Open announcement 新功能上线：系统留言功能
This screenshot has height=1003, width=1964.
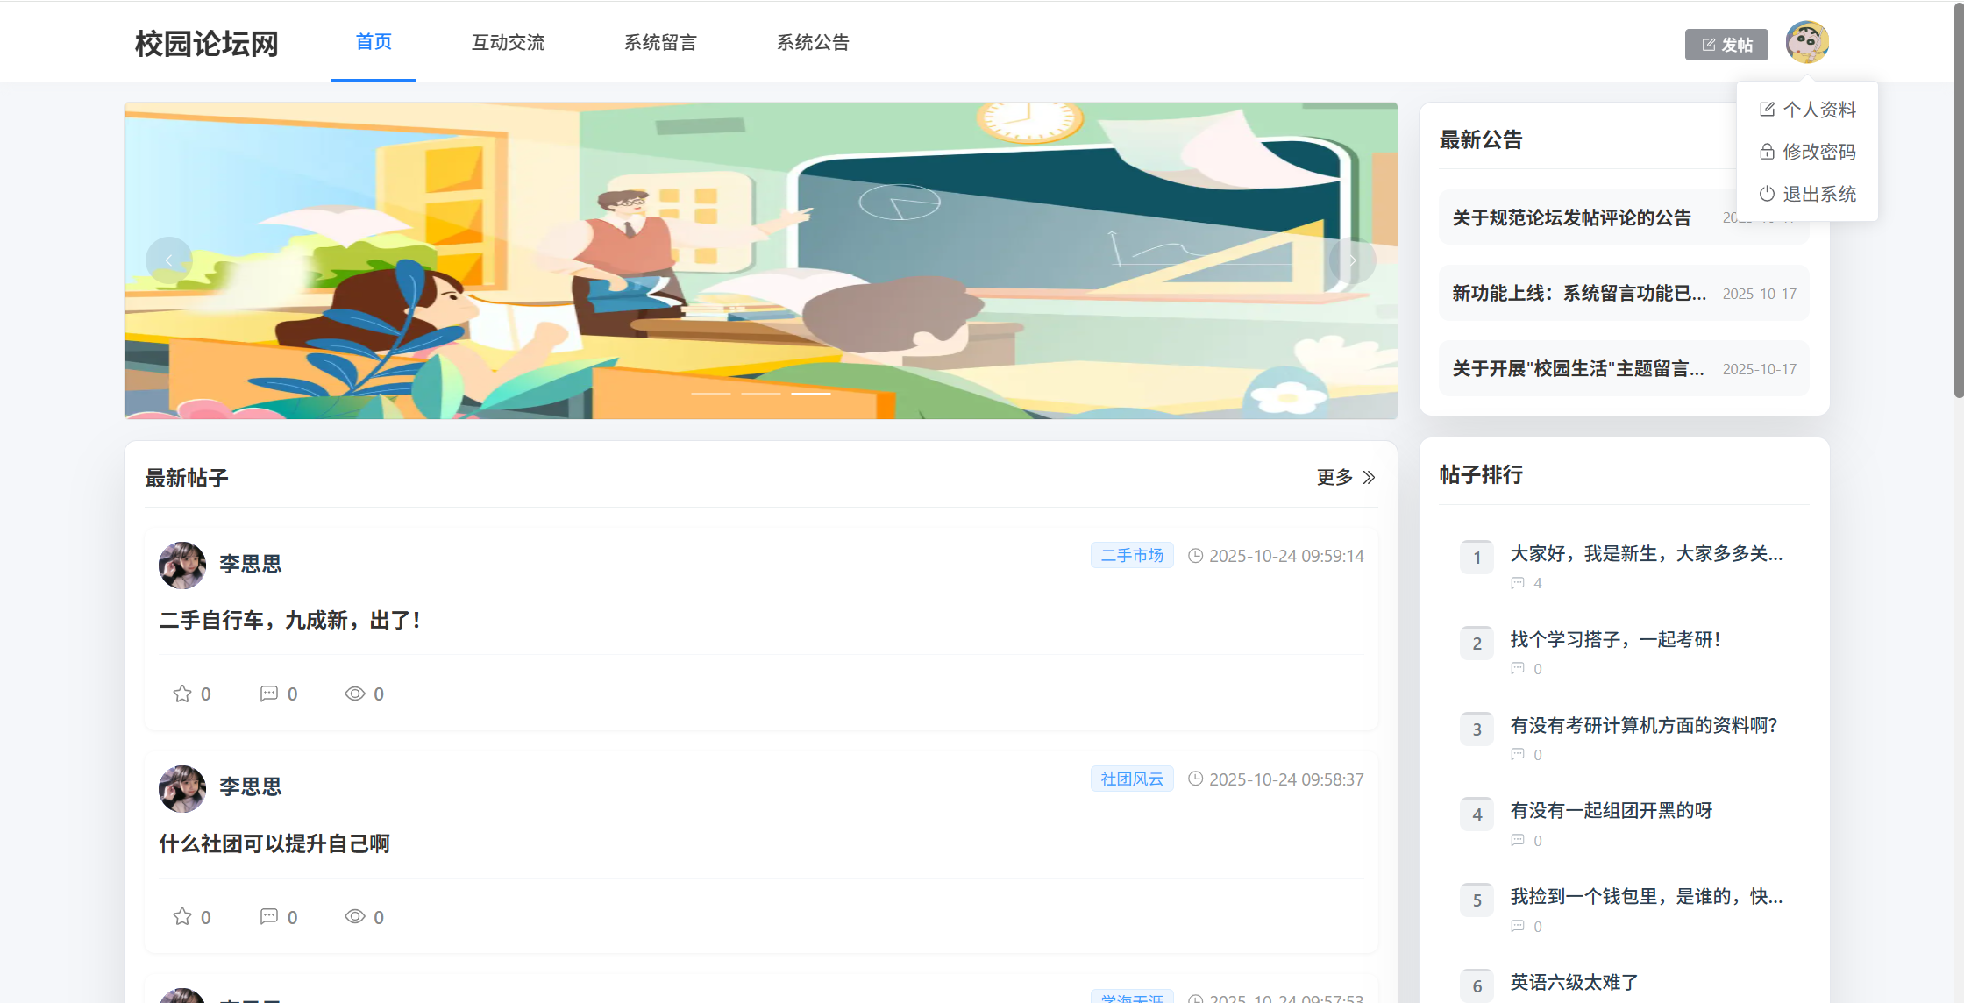[x=1579, y=293]
